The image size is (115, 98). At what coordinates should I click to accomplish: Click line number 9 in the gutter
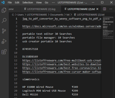tap(16, 49)
